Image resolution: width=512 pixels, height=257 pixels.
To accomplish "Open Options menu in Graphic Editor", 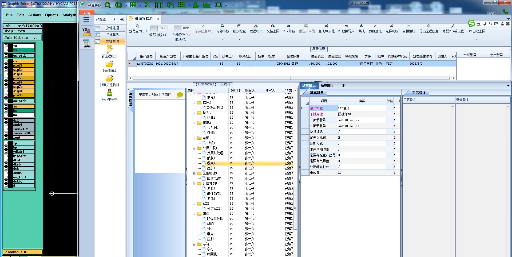I will point(51,15).
